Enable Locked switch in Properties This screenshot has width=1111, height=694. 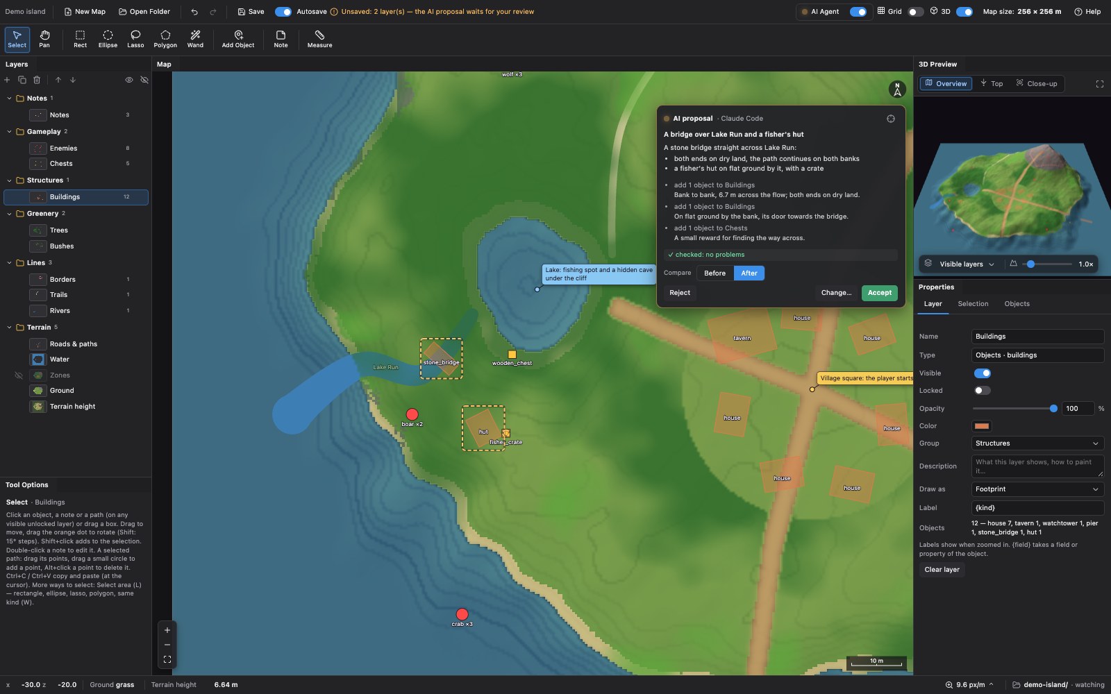(x=983, y=391)
